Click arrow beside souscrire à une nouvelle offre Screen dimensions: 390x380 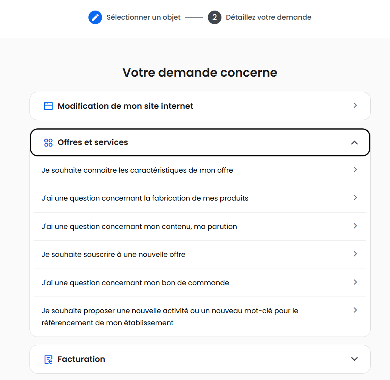pyautogui.click(x=355, y=254)
